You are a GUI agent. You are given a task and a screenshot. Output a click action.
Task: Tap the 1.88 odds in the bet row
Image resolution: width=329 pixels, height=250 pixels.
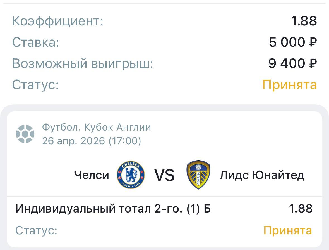tap(301, 209)
